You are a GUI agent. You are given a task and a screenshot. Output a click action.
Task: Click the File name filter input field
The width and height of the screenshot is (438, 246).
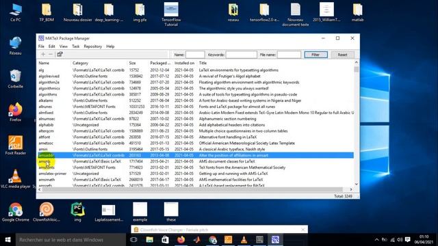pyautogui.click(x=289, y=55)
